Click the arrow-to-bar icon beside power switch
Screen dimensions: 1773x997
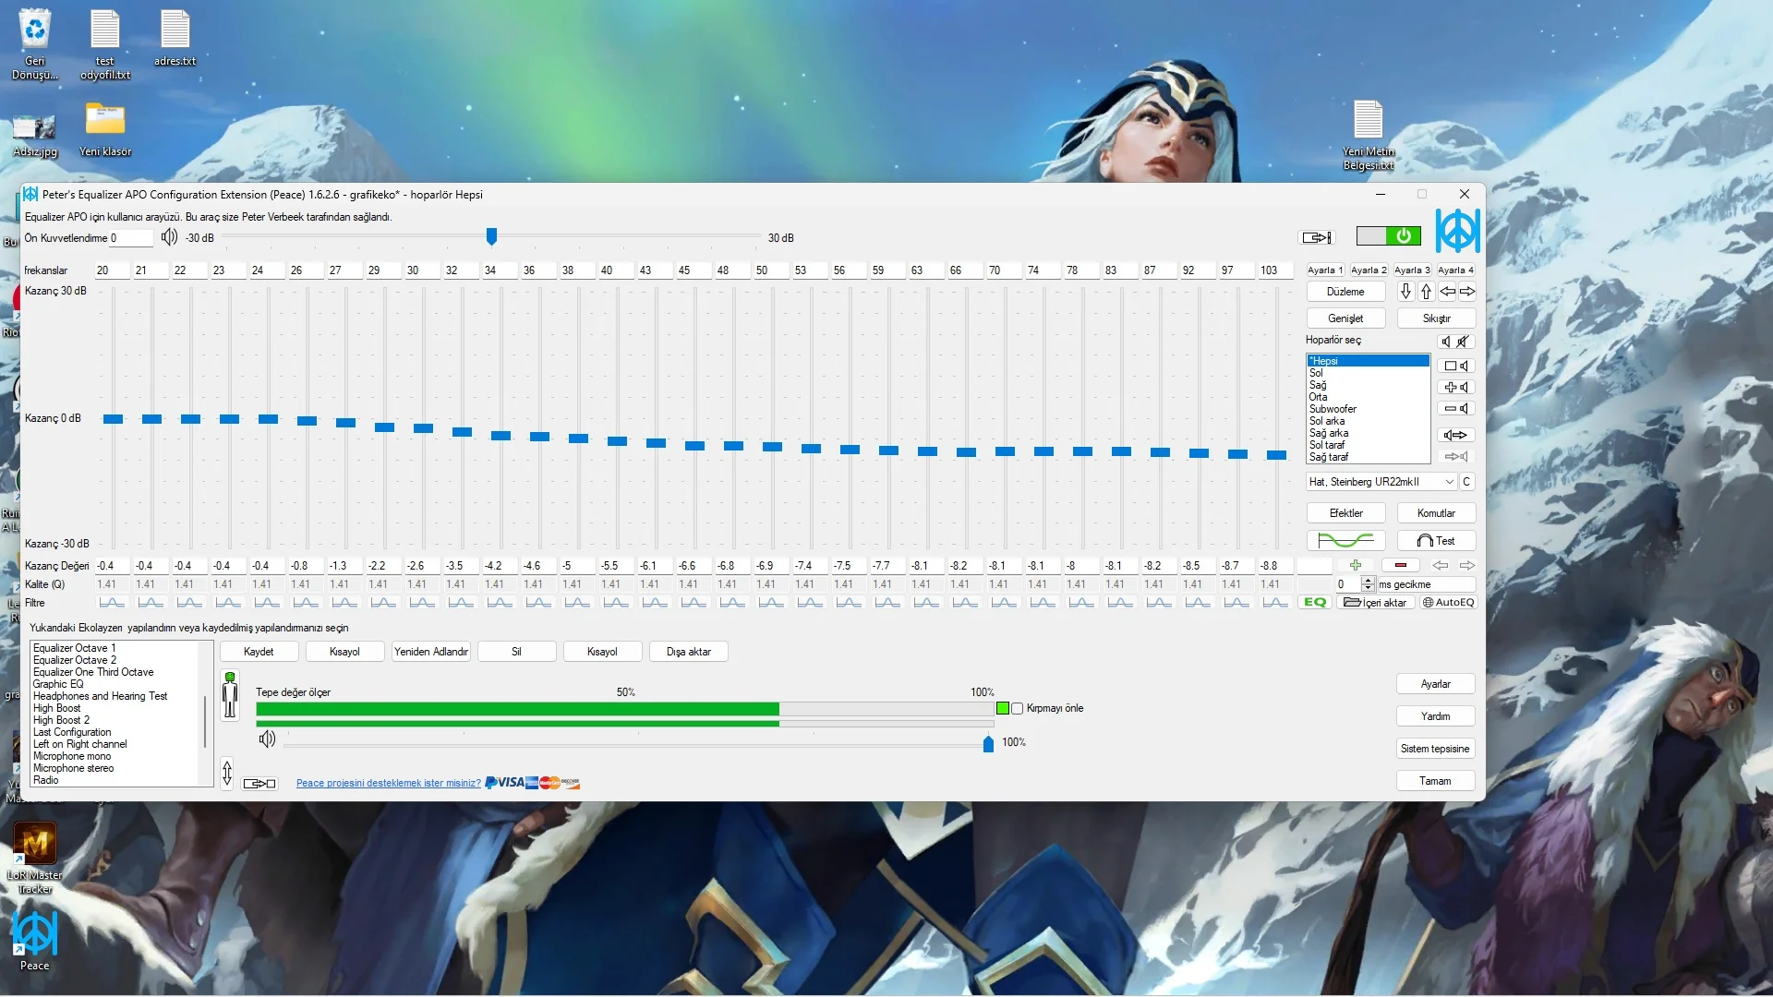1317,237
